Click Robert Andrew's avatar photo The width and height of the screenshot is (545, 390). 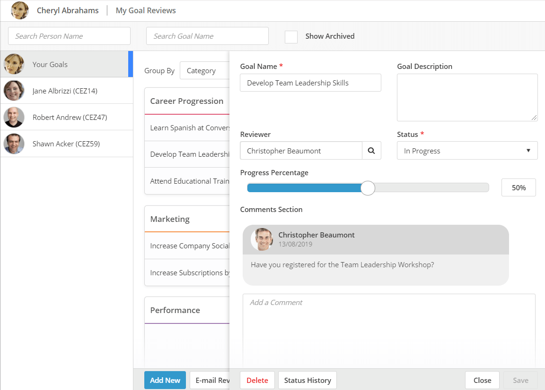14,117
